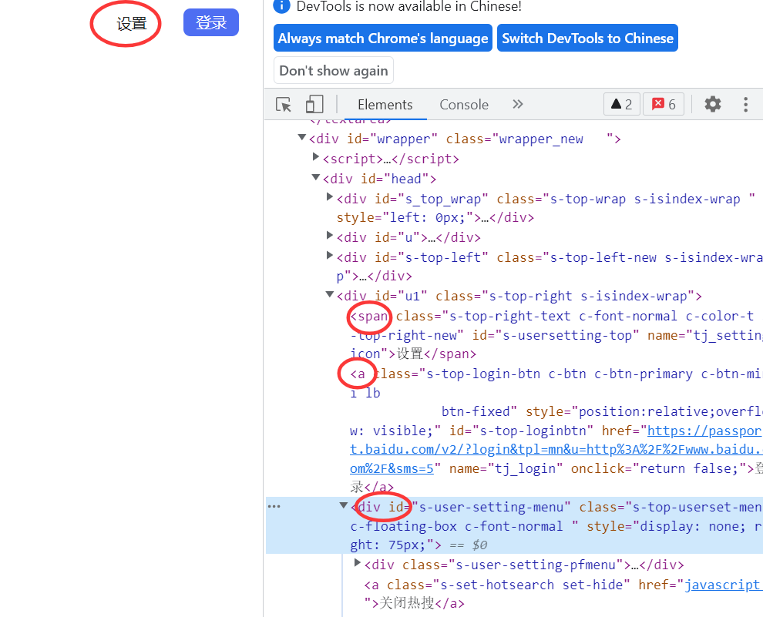This screenshot has height=617, width=763.
Task: Select the div id="head" element text
Action: tap(379, 179)
